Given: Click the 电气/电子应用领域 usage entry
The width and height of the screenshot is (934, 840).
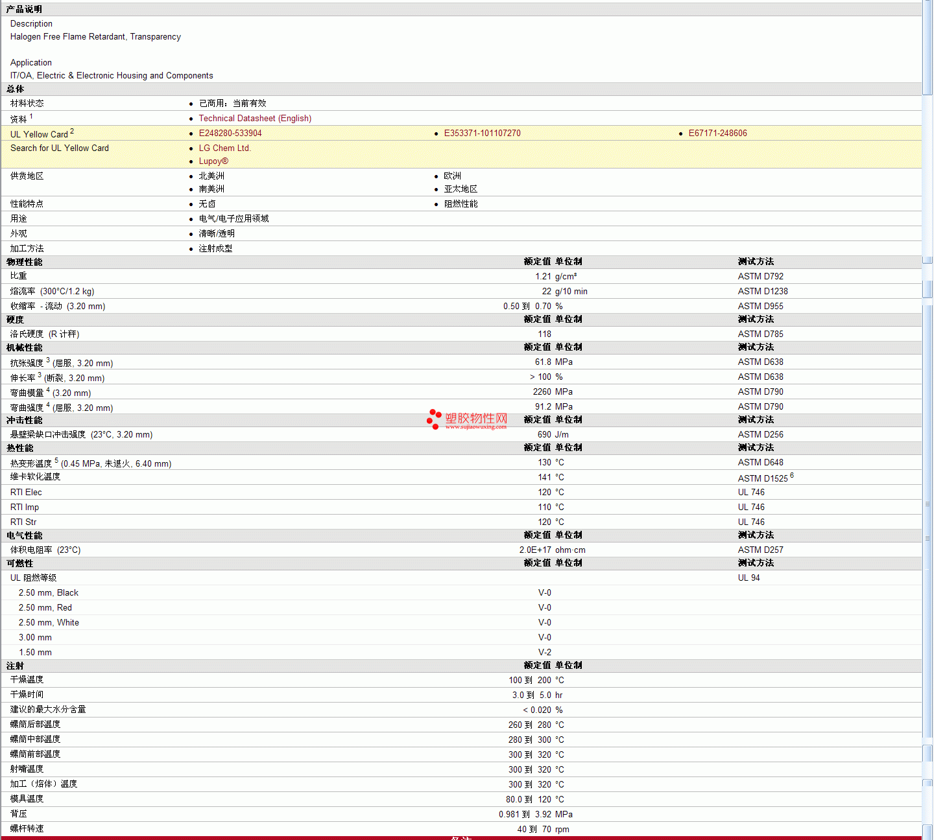Looking at the screenshot, I should pyautogui.click(x=234, y=219).
